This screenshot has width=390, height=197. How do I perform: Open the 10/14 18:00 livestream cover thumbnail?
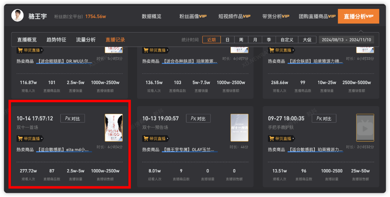click(113, 128)
